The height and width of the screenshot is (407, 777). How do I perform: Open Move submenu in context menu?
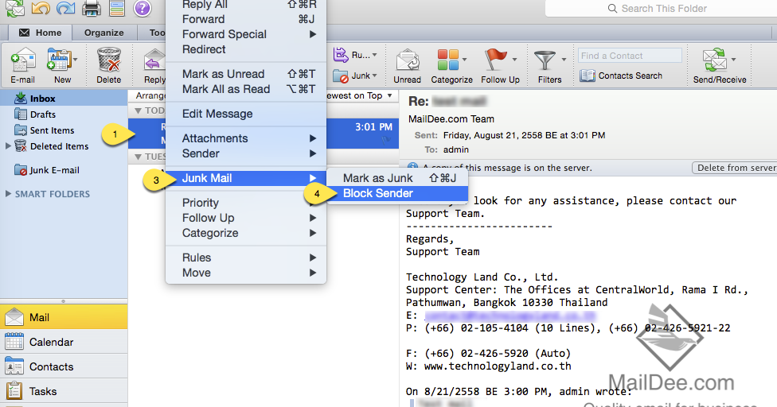tap(246, 273)
